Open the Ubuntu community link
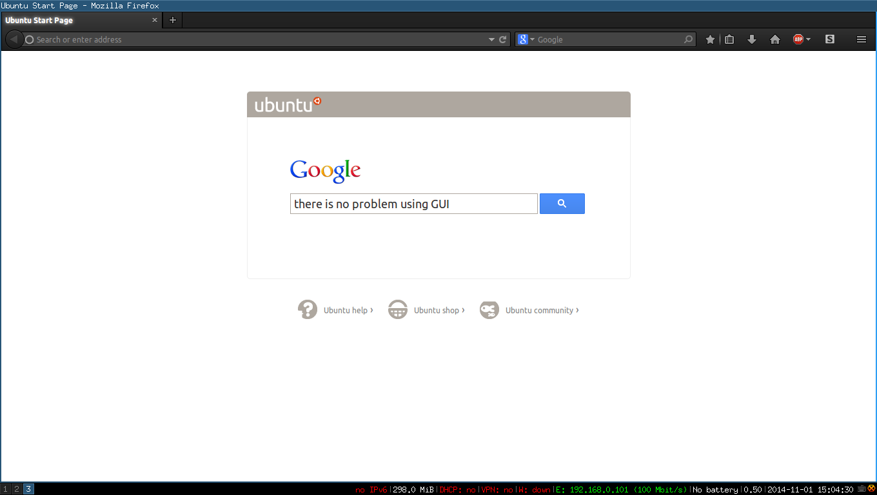Screen dimensions: 877x495 tap(542, 310)
